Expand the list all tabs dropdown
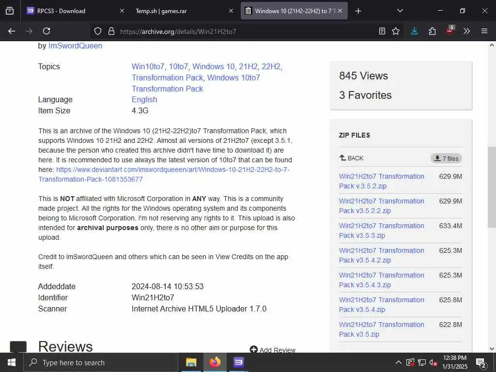Viewport: 496px width, 372px height. tap(400, 11)
